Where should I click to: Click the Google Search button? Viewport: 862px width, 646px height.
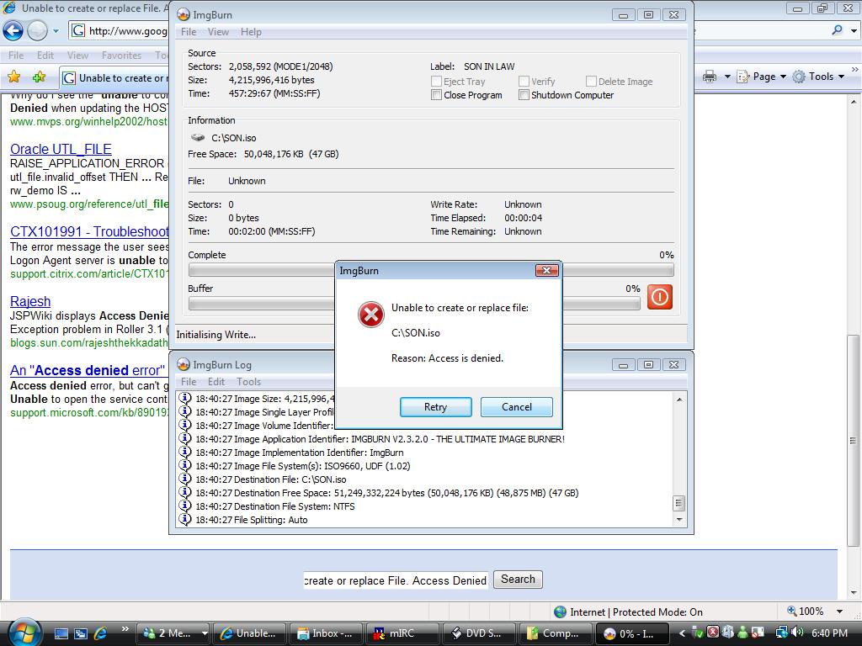coord(518,579)
